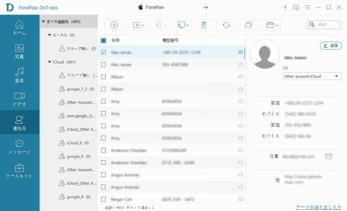347x211 pixels.
Task: Collapse the iCloud (401) tree node
Action: [x=50, y=62]
